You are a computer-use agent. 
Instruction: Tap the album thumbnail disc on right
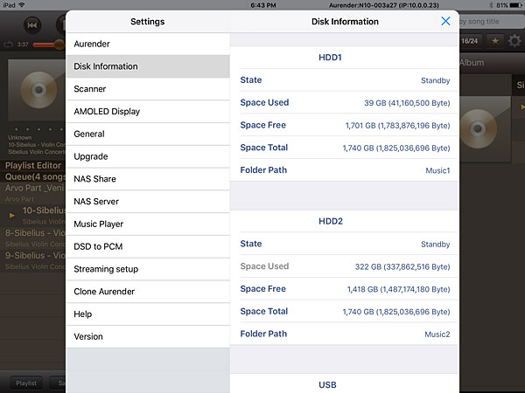pyautogui.click(x=478, y=128)
